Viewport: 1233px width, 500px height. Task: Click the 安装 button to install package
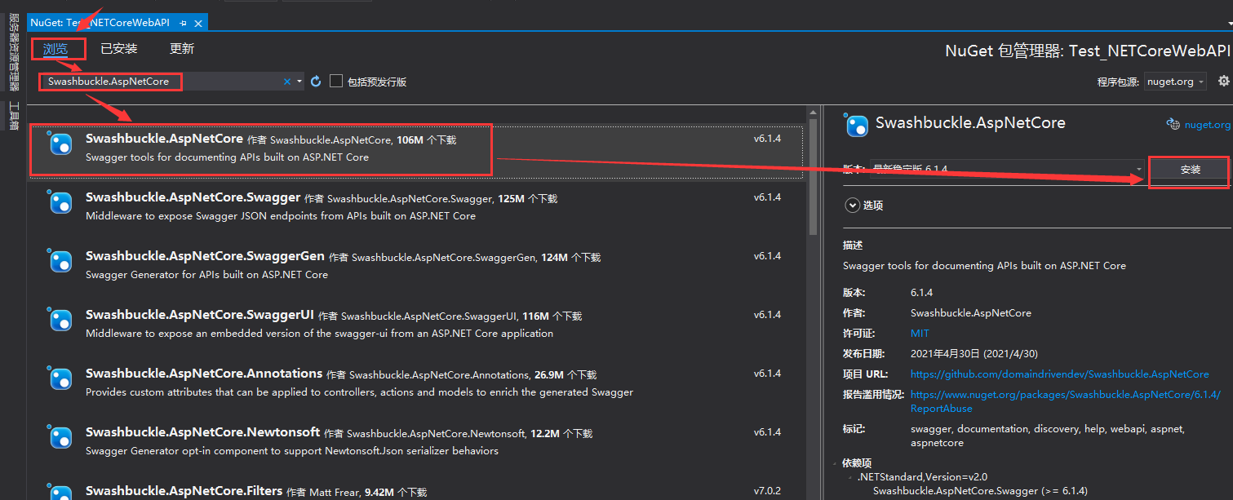[x=1189, y=170]
